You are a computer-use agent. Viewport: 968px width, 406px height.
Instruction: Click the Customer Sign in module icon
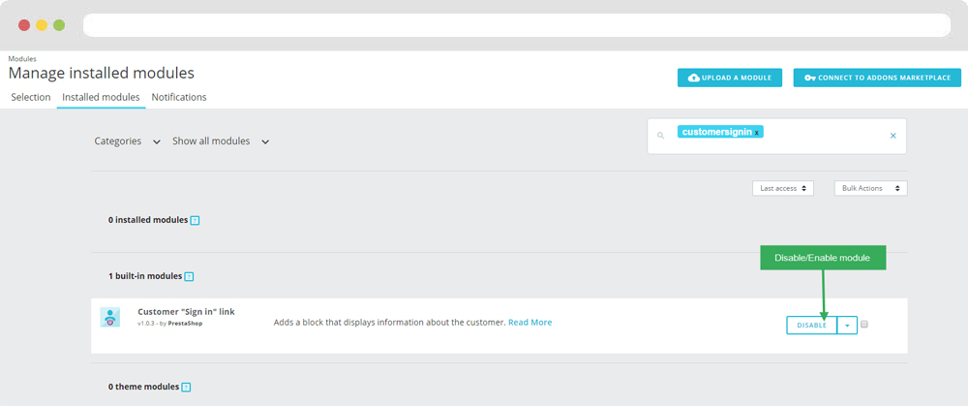(x=110, y=317)
